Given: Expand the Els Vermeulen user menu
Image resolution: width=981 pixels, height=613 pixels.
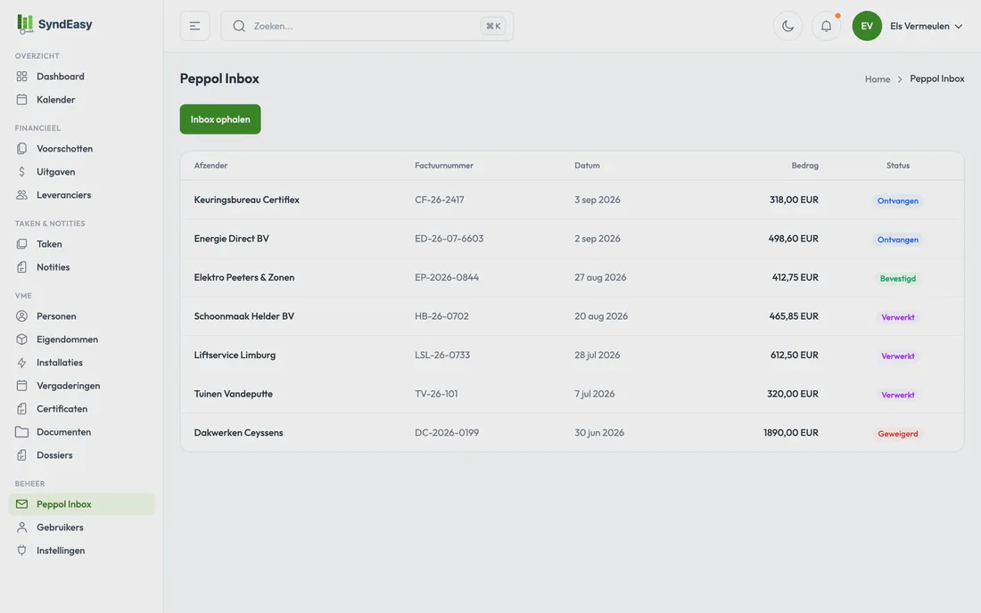Looking at the screenshot, I should [x=926, y=26].
